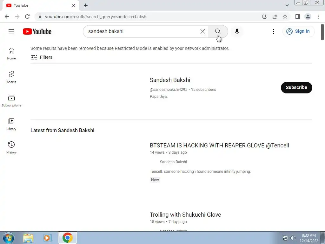Clear the search query with the X icon

pyautogui.click(x=203, y=31)
